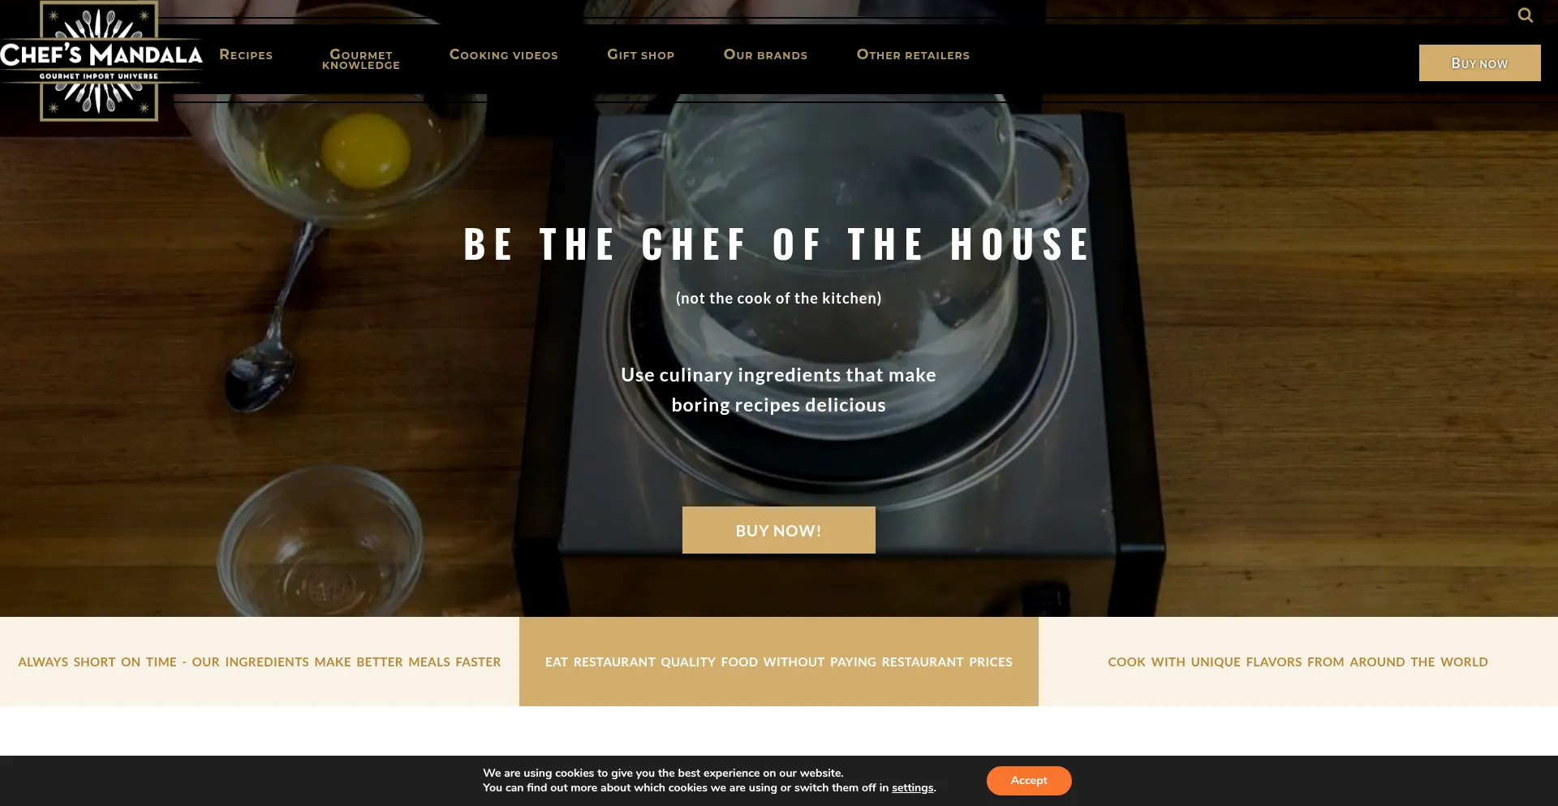This screenshot has height=806, width=1558.
Task: Open Gourmet Knowledge menu item
Action: pyautogui.click(x=361, y=60)
